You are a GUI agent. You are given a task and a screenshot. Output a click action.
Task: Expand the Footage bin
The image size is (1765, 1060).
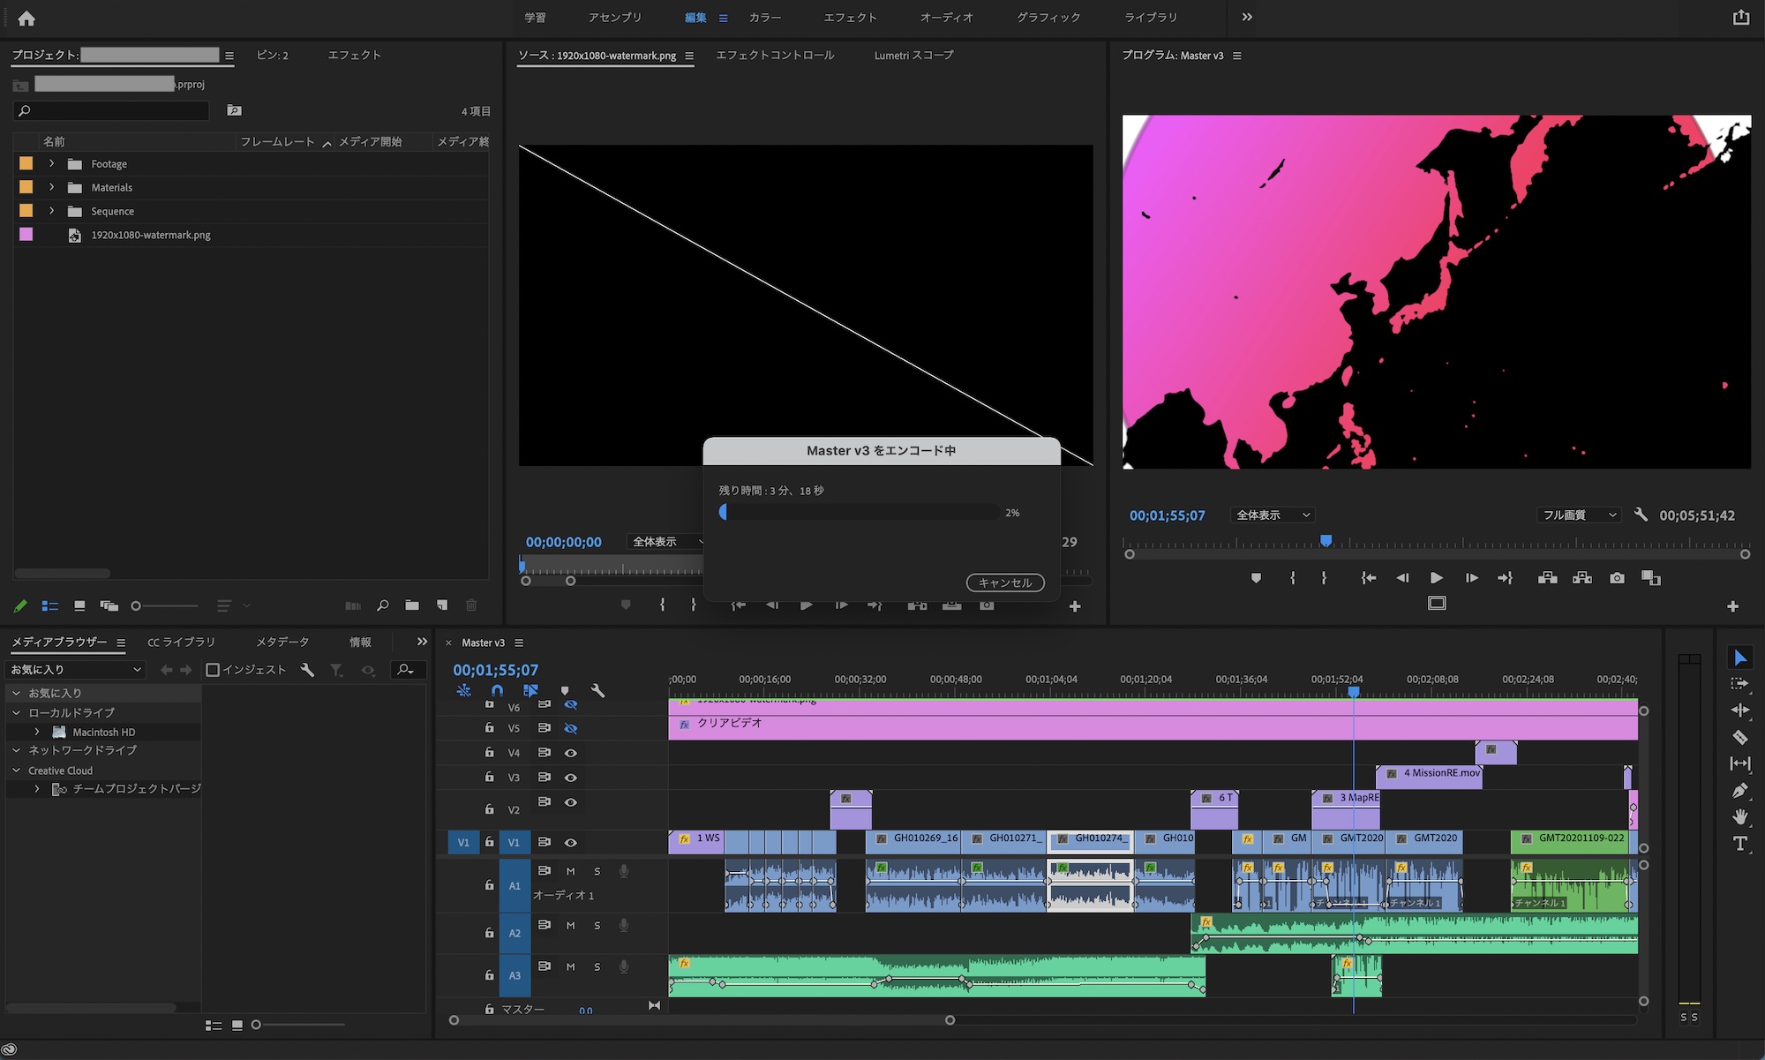click(51, 163)
